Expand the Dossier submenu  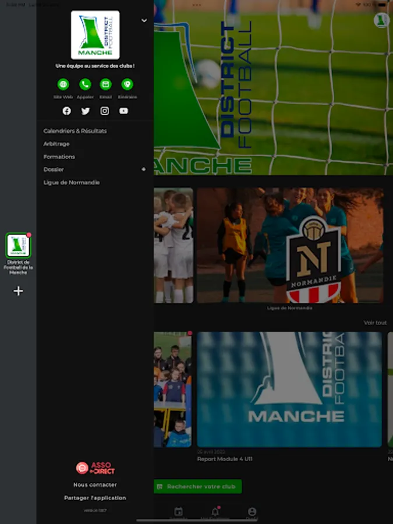143,169
